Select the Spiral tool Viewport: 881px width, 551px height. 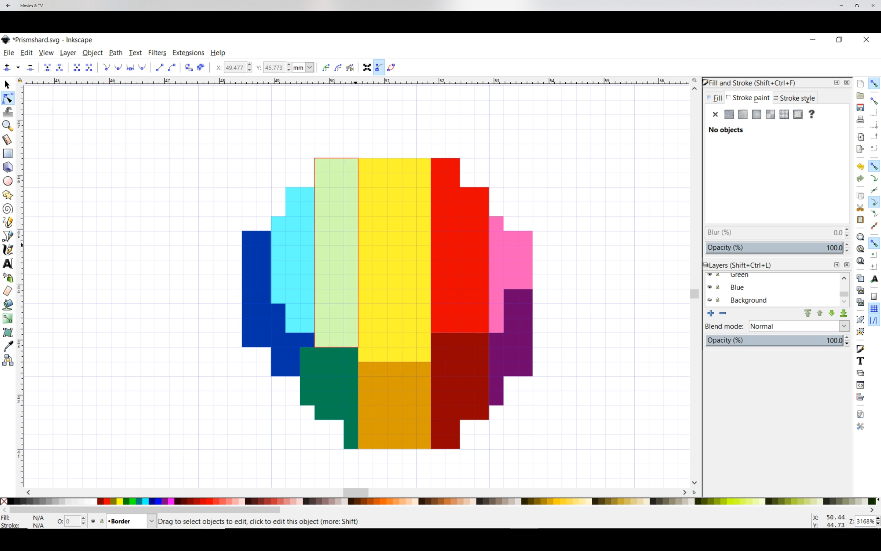[8, 209]
